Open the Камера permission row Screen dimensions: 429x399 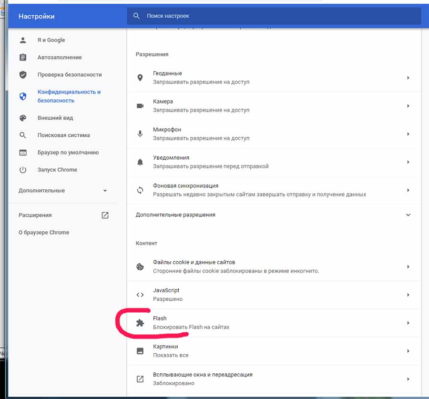click(x=274, y=106)
